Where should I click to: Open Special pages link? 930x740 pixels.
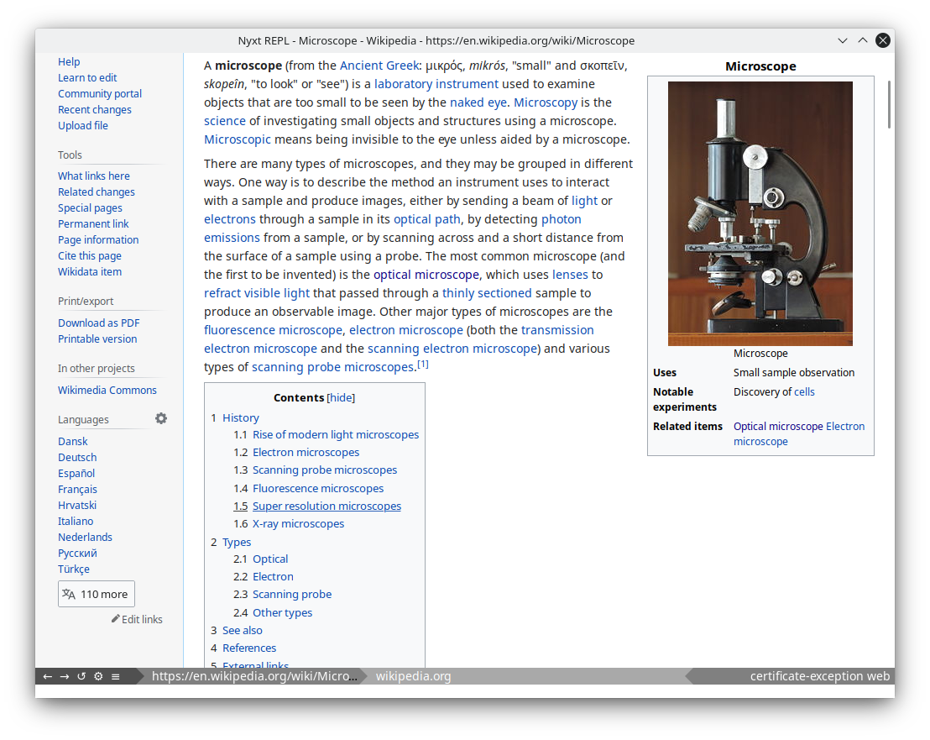90,208
